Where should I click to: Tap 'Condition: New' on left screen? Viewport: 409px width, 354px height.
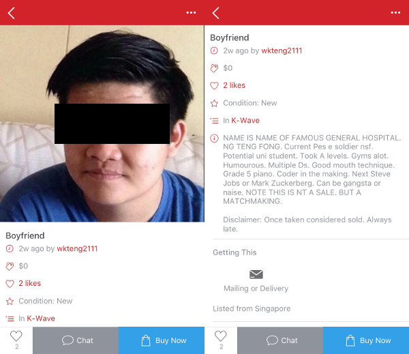click(46, 301)
